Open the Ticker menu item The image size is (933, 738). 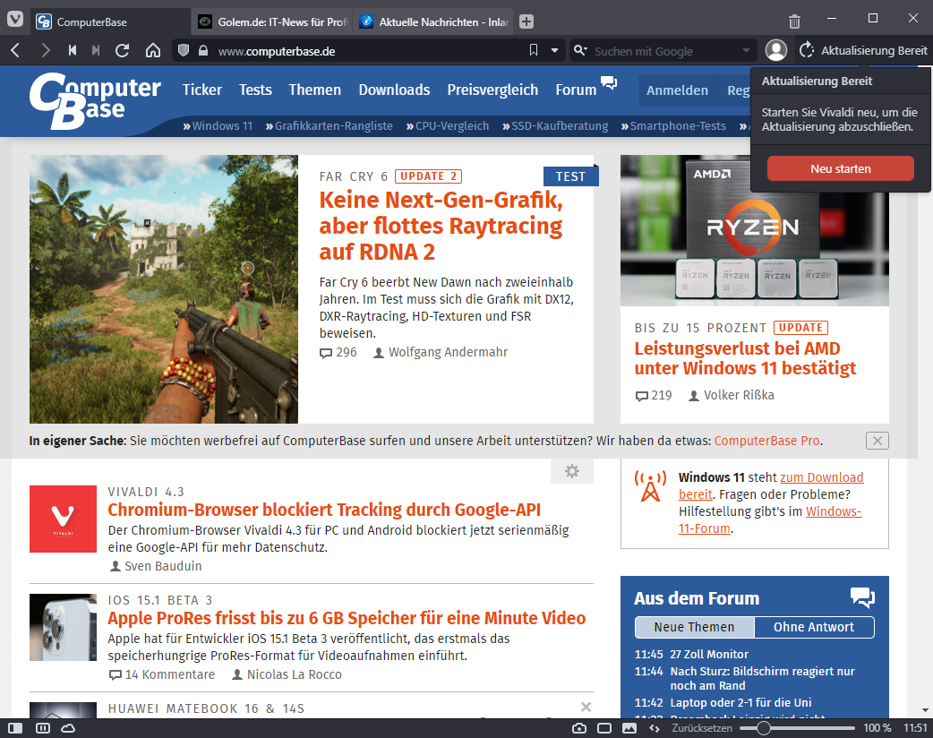(x=201, y=90)
